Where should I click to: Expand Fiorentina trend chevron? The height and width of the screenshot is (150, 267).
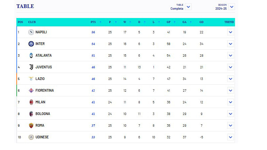231,90
